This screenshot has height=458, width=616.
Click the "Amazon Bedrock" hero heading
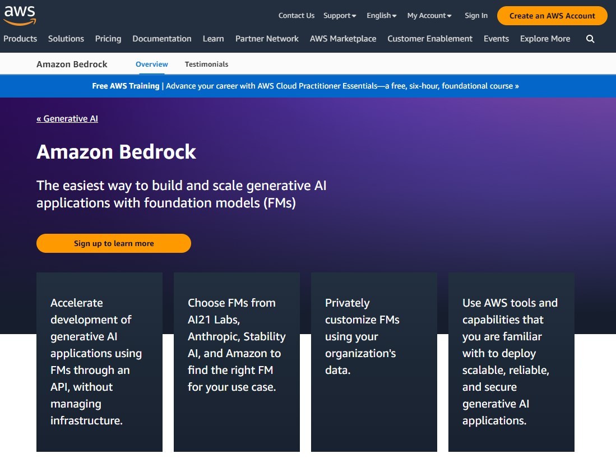point(116,151)
